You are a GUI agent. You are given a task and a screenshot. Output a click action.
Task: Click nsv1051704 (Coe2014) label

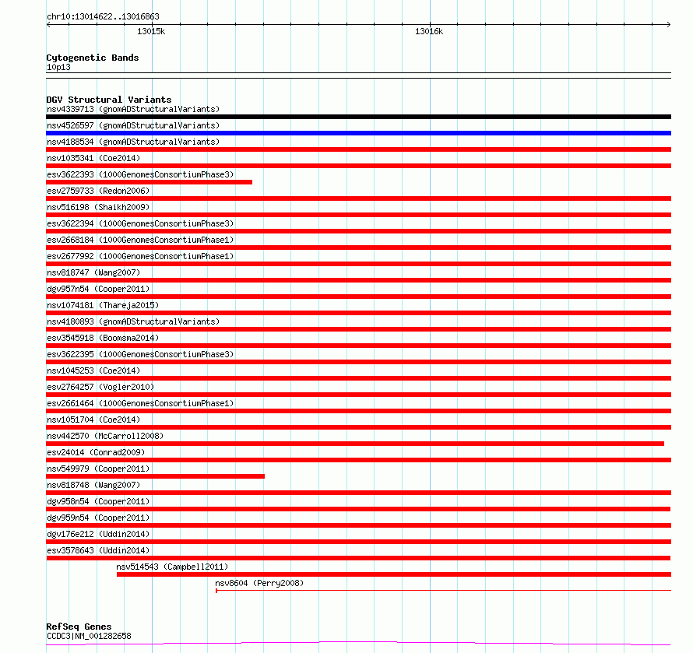93,420
